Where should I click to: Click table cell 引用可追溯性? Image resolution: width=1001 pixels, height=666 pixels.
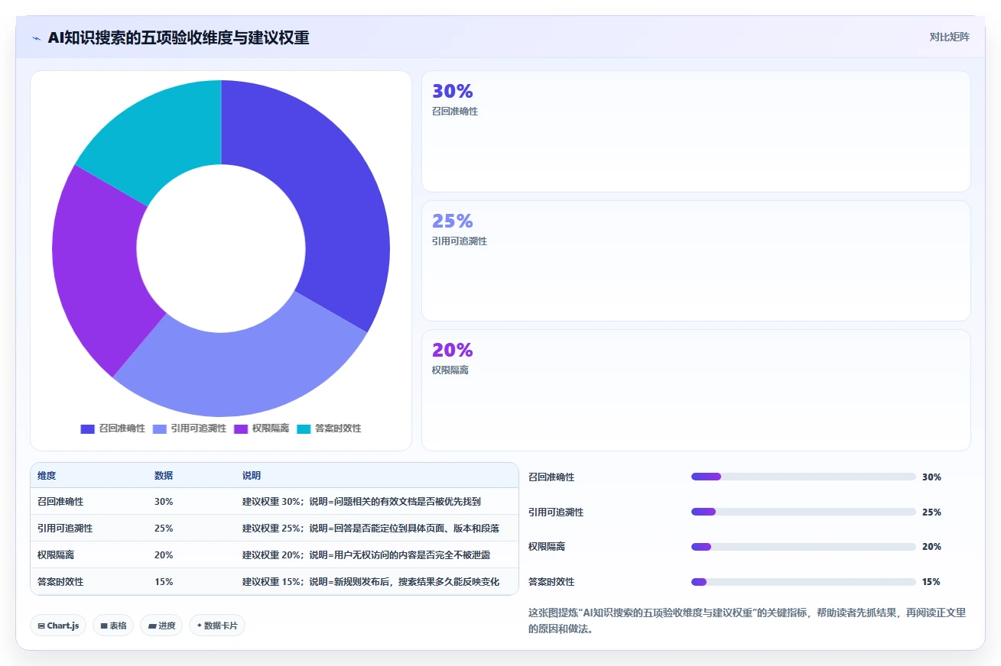[65, 528]
